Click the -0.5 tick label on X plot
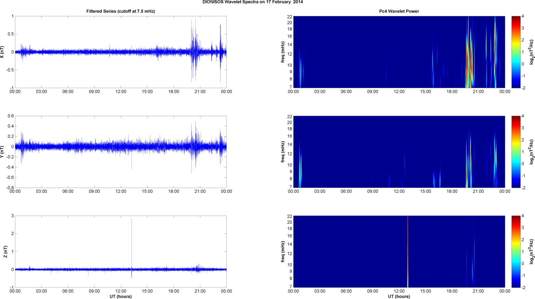535x299 pixels. pyautogui.click(x=9, y=70)
